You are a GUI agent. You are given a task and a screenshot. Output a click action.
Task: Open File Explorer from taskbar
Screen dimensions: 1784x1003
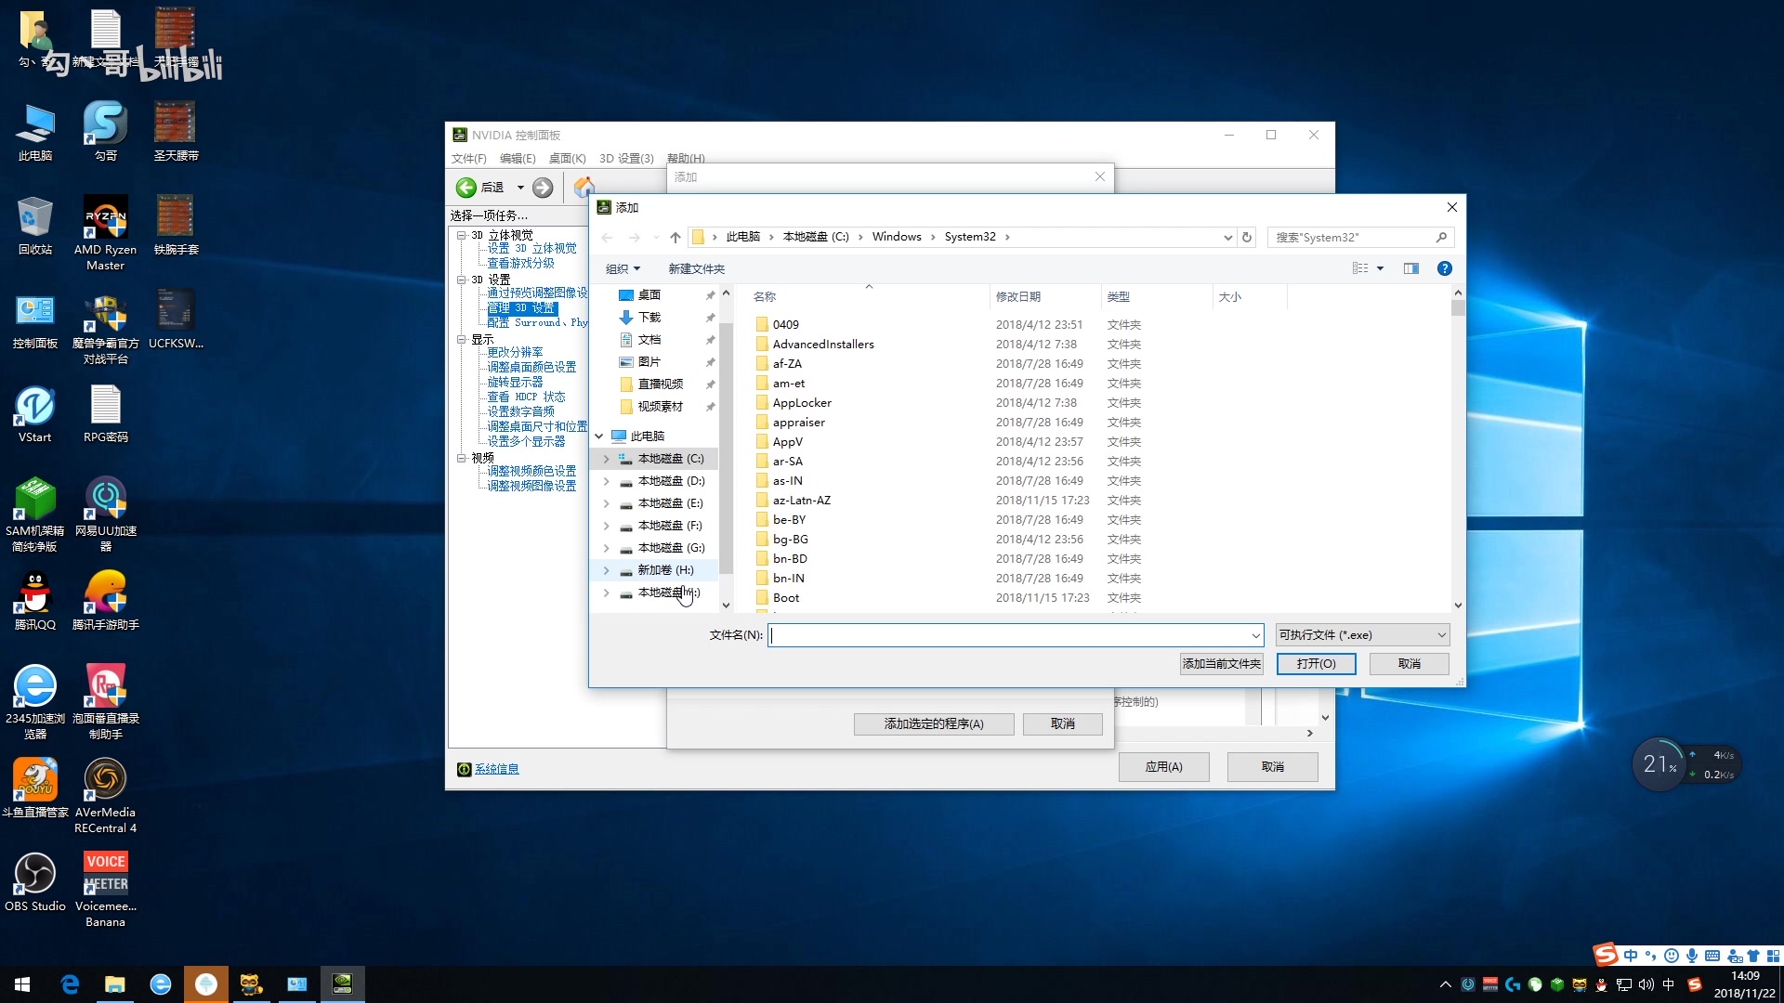pyautogui.click(x=115, y=984)
